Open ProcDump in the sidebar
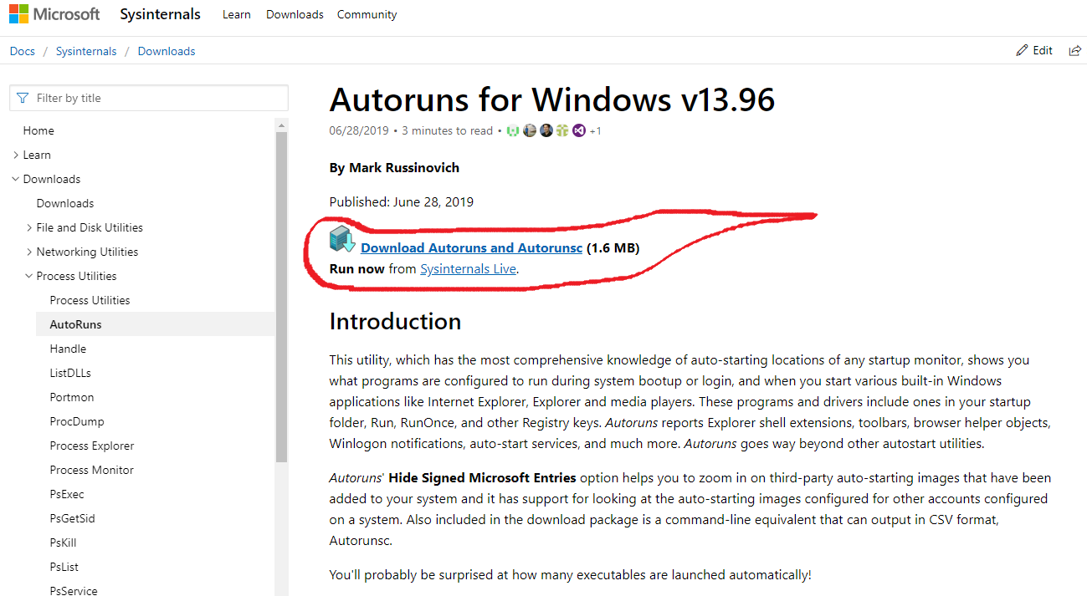 [77, 421]
